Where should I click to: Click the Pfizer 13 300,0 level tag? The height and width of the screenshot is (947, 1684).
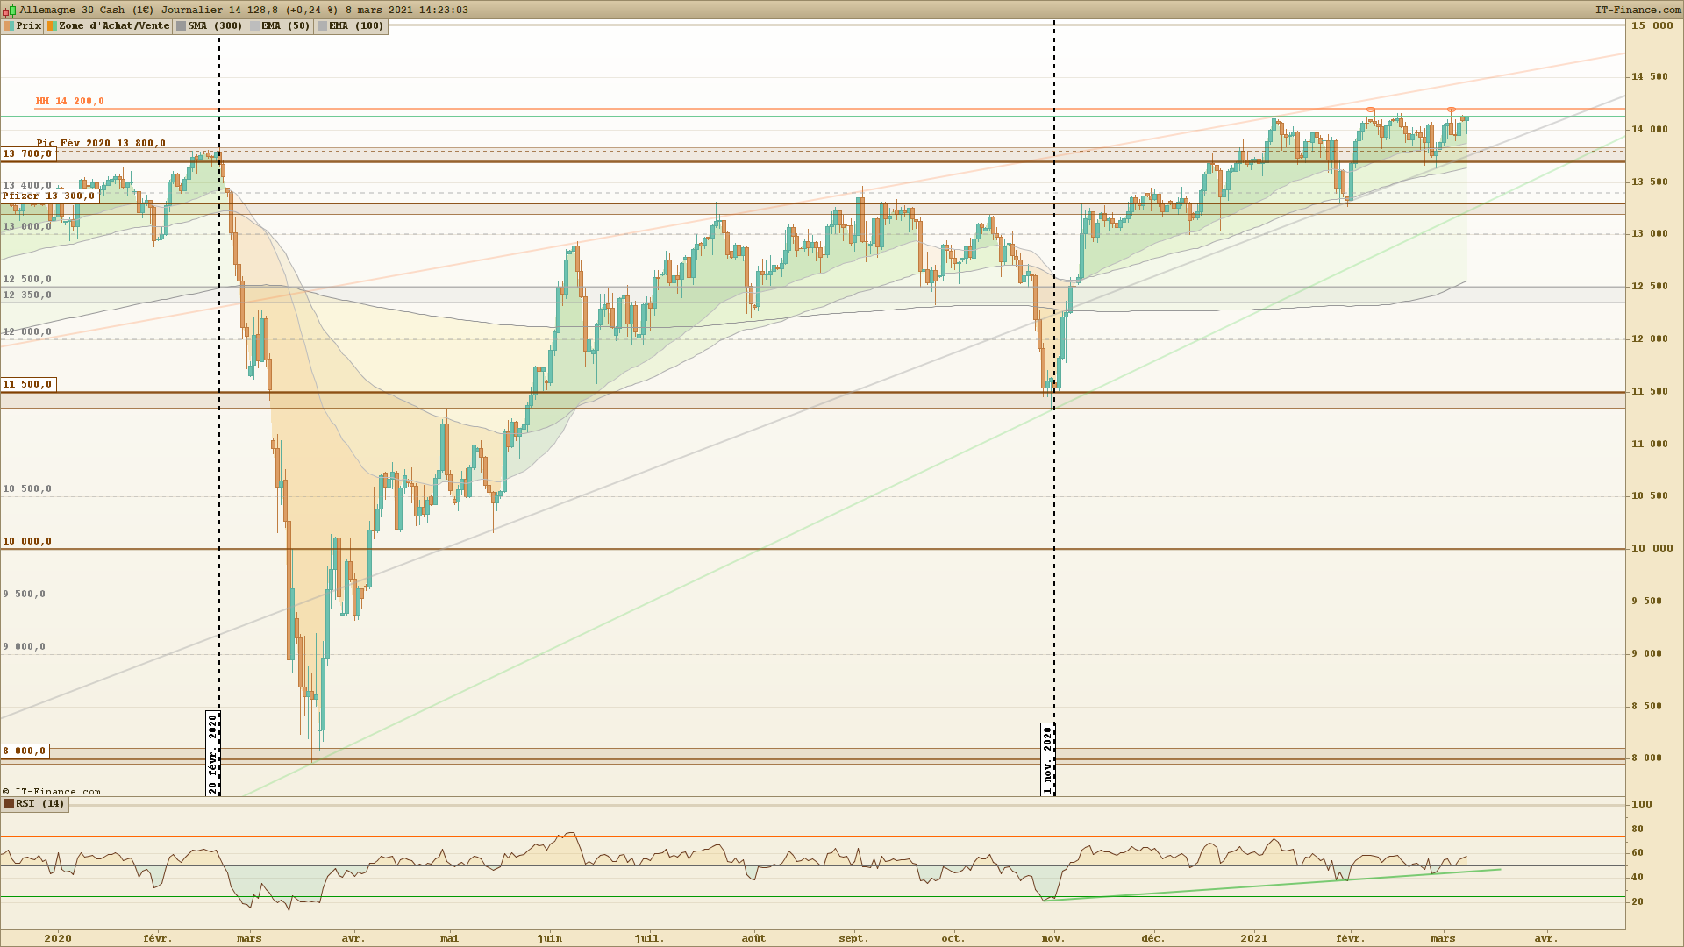(x=48, y=196)
